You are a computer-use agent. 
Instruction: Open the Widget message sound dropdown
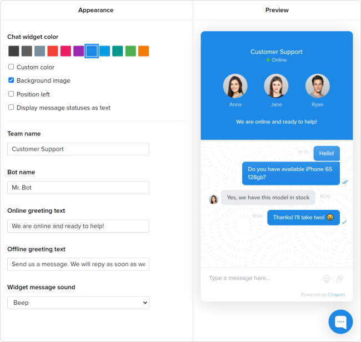[78, 303]
